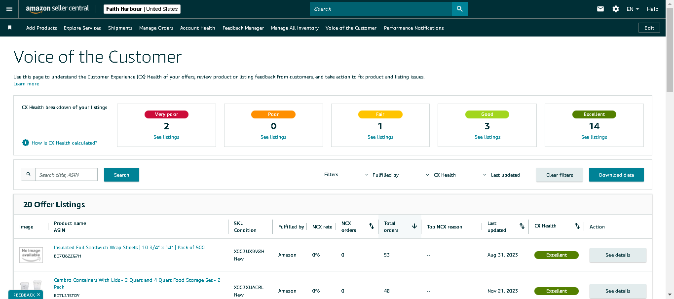
Task: Go to Manage Orders
Action: point(156,28)
